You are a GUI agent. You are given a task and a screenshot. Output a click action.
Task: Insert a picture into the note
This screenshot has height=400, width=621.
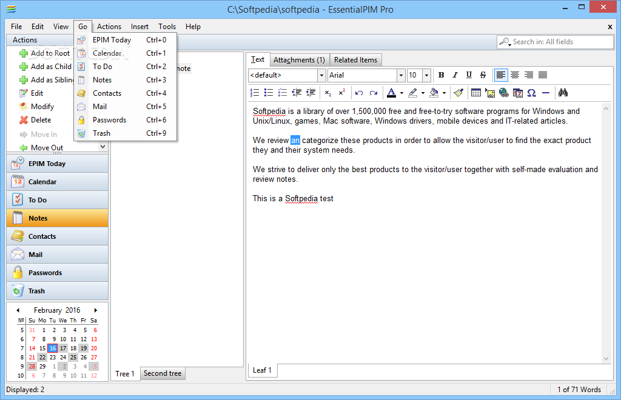coord(490,93)
